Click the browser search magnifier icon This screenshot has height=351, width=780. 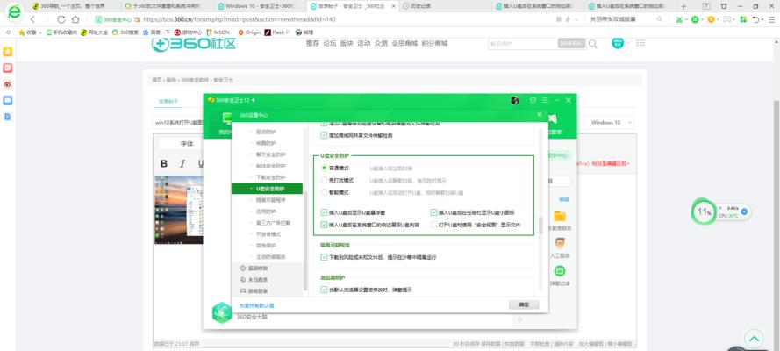(x=659, y=19)
